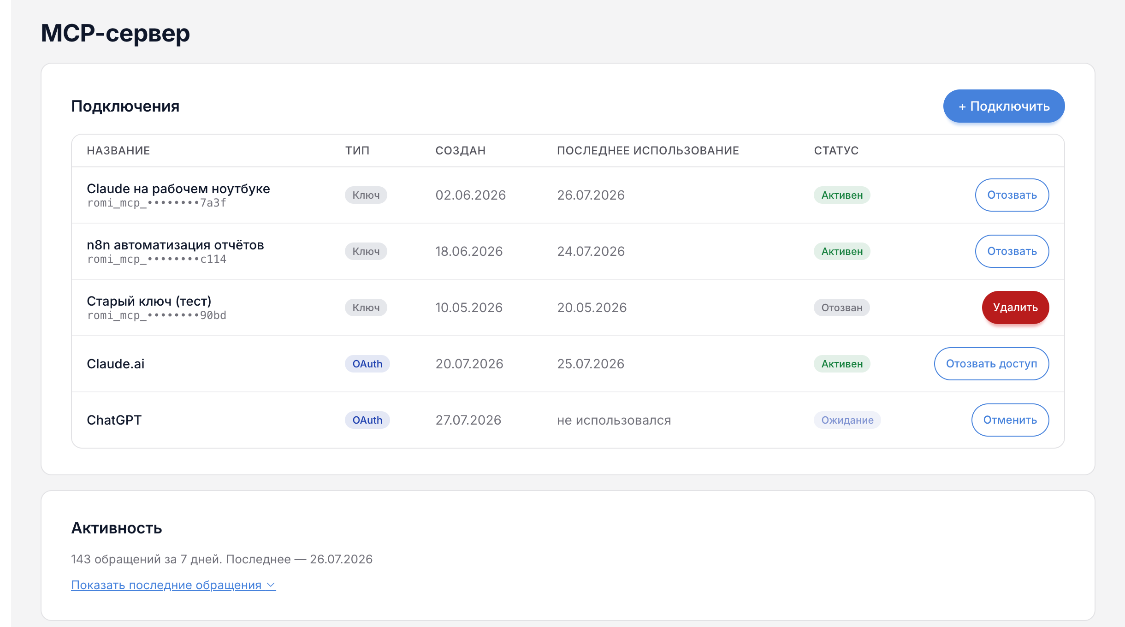The width and height of the screenshot is (1125, 627).
Task: Select the n8n автоматизация отчётов name
Action: 175,245
